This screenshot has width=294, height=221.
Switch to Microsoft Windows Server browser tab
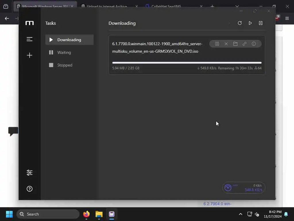(45, 6)
